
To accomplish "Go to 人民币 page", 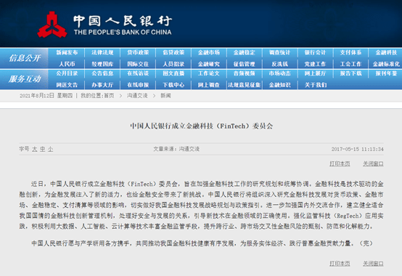I will tap(67, 64).
